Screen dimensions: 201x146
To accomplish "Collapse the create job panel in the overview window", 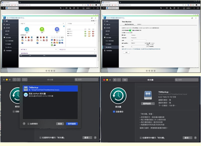I will point(63,24).
